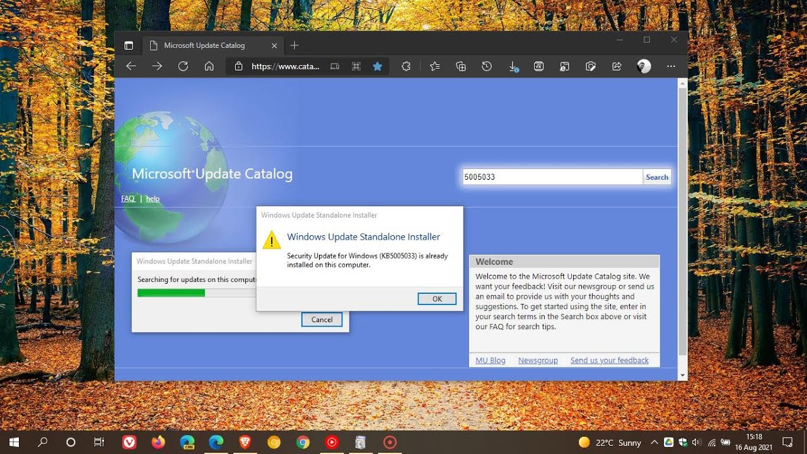Open the Web capture toolbar icon
The width and height of the screenshot is (807, 454).
point(591,66)
